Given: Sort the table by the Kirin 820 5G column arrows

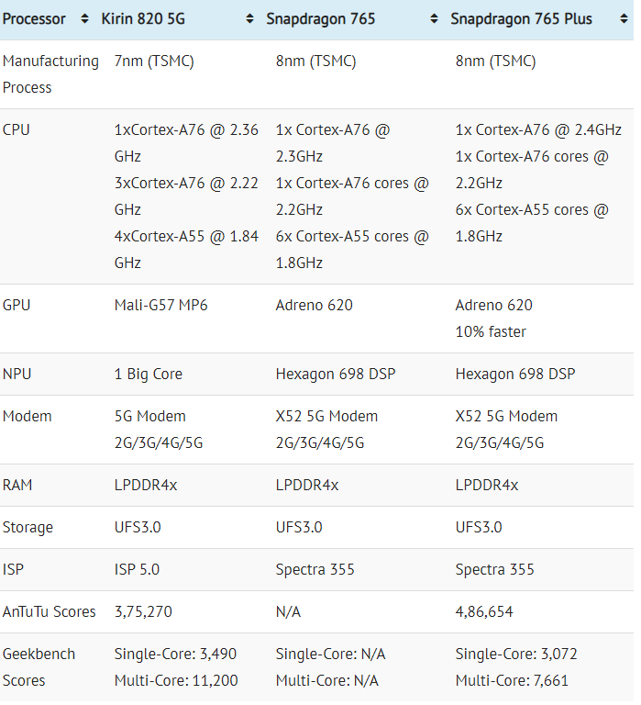Looking at the screenshot, I should [249, 19].
